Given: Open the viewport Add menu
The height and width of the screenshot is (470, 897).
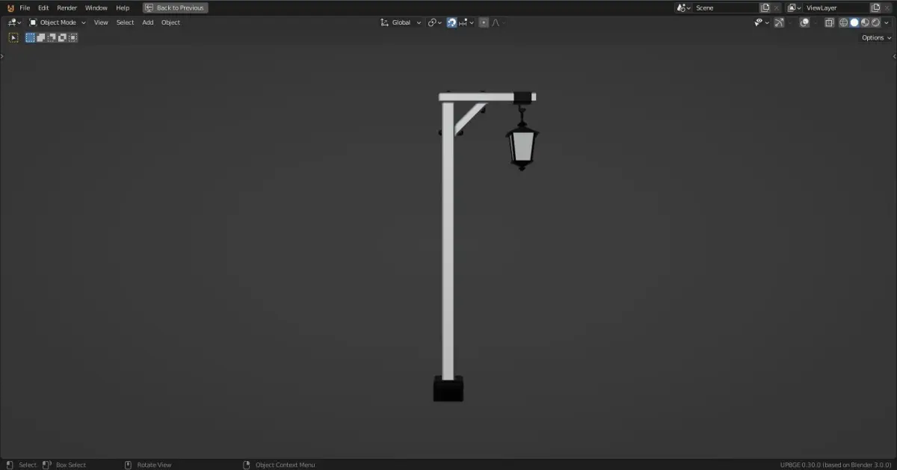Looking at the screenshot, I should point(148,22).
